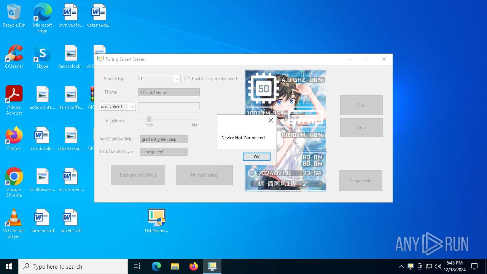Viewport: 487px width, 274px height.
Task: Click the Background Setting button
Action: pyautogui.click(x=138, y=175)
